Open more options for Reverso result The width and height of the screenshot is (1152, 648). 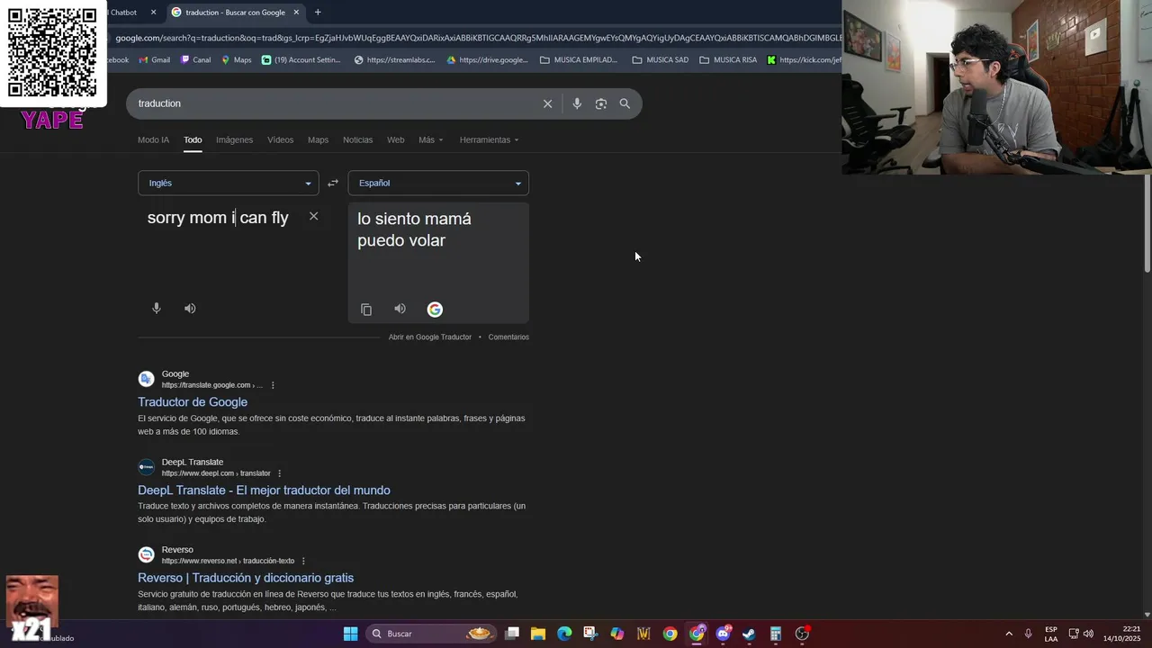pos(303,561)
